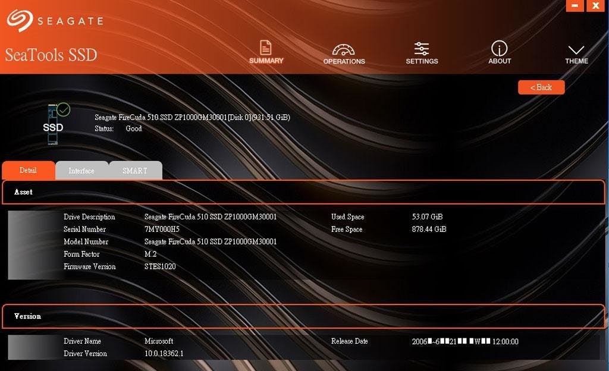Open the Summary page icon

[266, 52]
